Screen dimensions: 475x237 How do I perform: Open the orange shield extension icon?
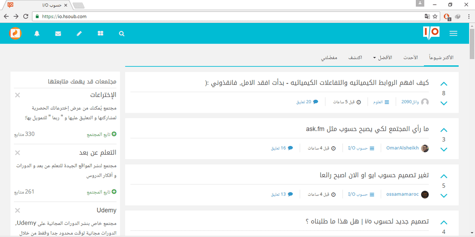click(x=447, y=17)
